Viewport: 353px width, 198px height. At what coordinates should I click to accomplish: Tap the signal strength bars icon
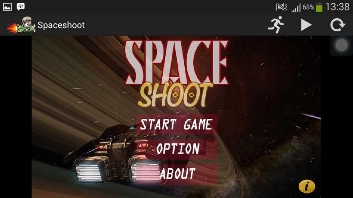coord(296,7)
